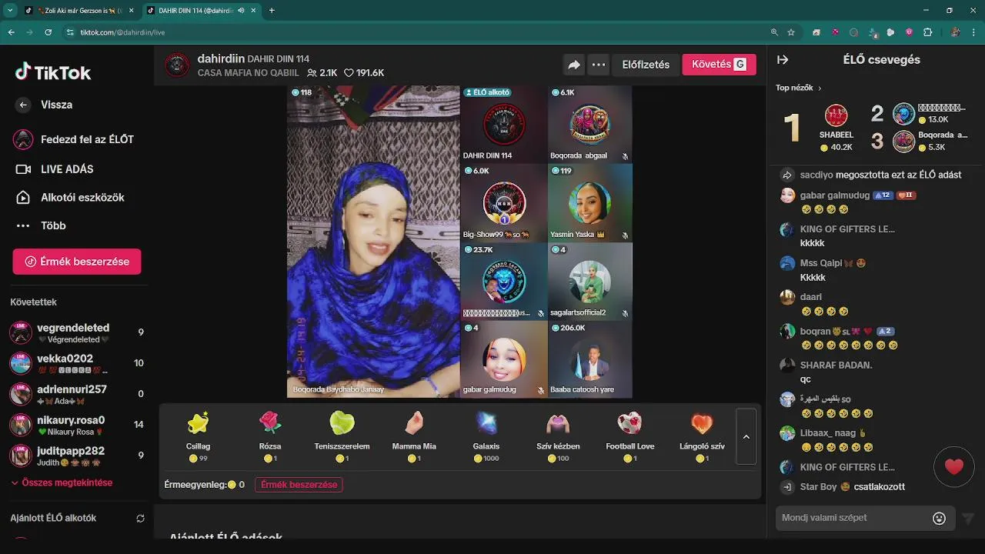Viewport: 985px width, 554px height.
Task: Expand the gift bar chevron
Action: pyautogui.click(x=746, y=436)
